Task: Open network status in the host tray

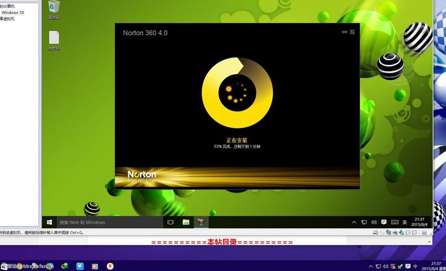Action: [x=378, y=267]
